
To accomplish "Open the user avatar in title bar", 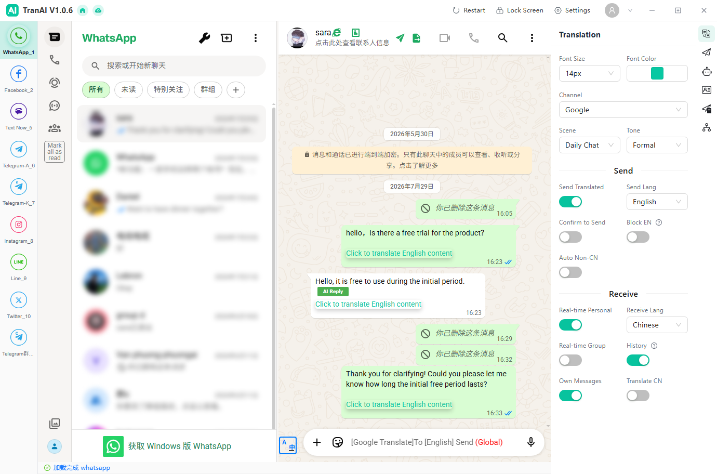I will click(x=612, y=10).
